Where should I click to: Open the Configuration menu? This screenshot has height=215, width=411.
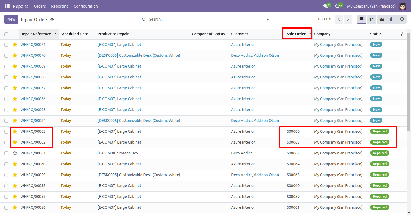tap(86, 6)
